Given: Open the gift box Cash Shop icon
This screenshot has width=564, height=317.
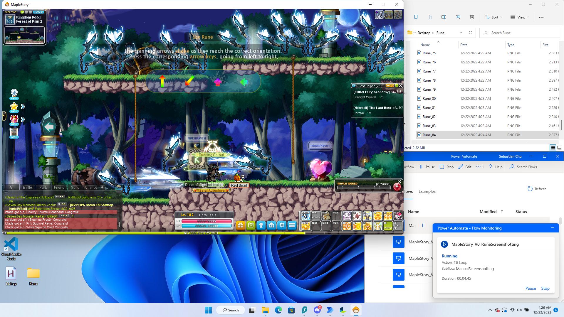Looking at the screenshot, I should 240,225.
